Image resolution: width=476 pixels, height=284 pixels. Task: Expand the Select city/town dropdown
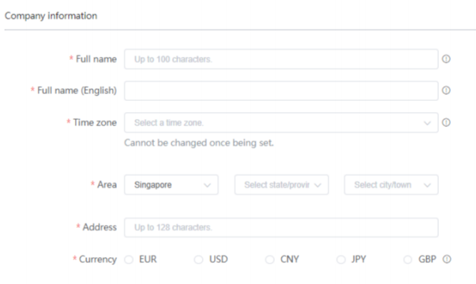coord(391,185)
